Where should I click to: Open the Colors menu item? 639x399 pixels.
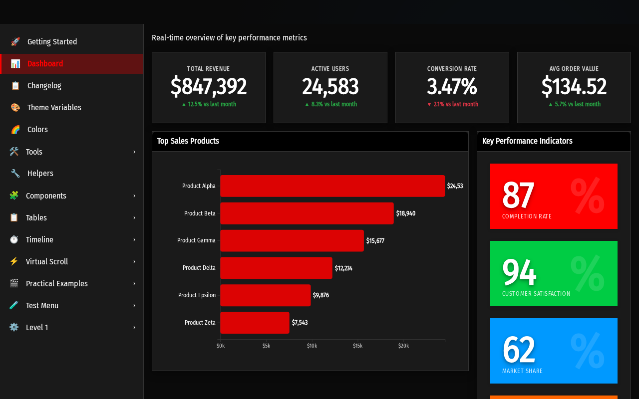(x=72, y=130)
